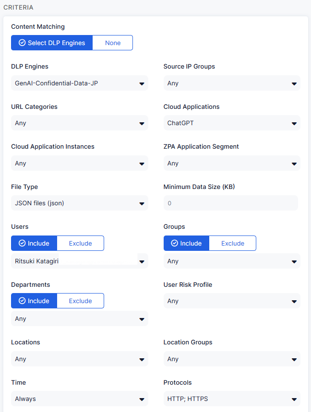Click the 'Cloud Application Instances' label
This screenshot has width=311, height=412.
pos(53,147)
